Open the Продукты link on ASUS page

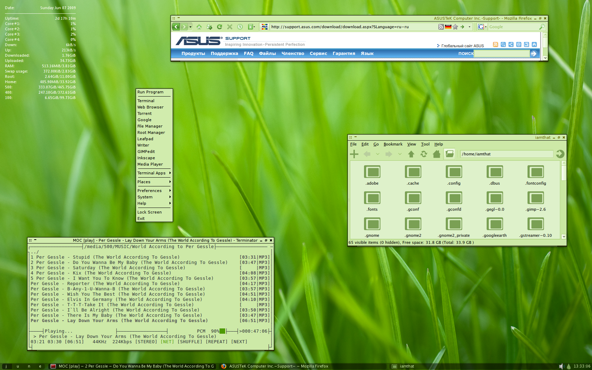point(193,54)
